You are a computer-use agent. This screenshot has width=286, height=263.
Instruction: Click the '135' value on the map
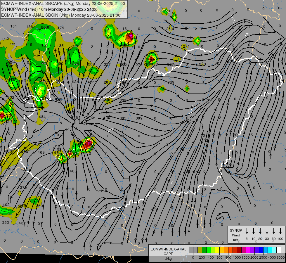[x=60, y=46]
